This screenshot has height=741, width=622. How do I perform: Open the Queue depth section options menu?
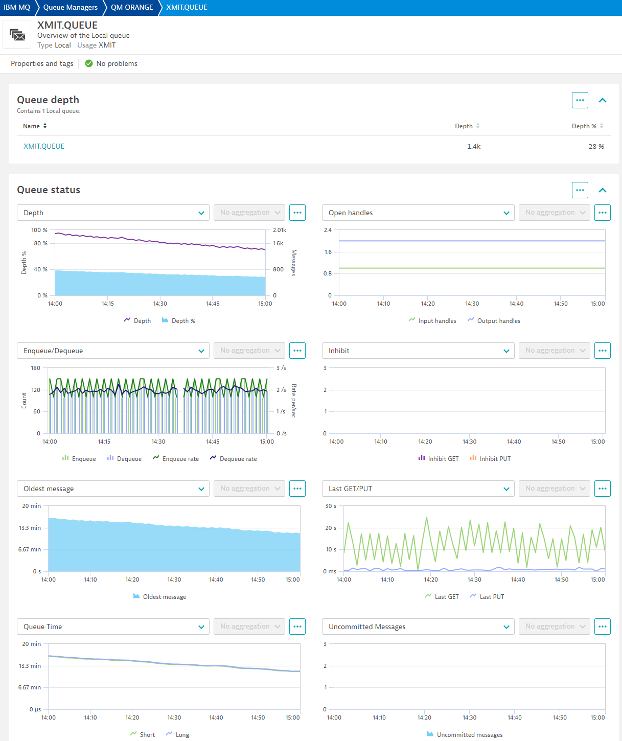tap(580, 100)
